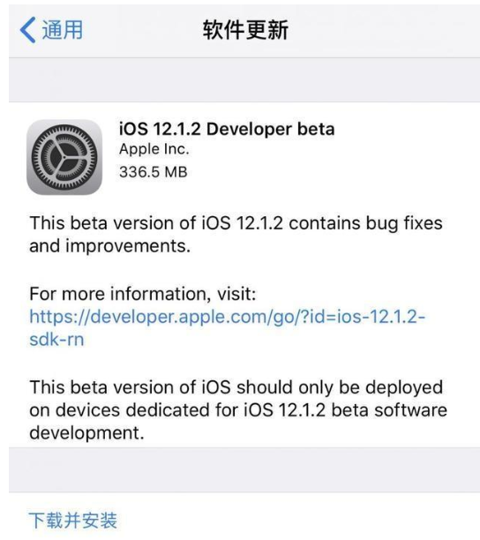Click the Settings gear app icon

(64, 157)
